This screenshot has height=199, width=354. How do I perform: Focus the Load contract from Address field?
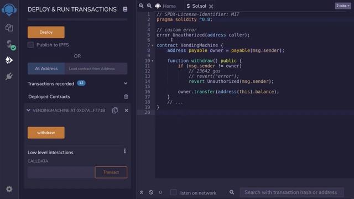(x=96, y=69)
